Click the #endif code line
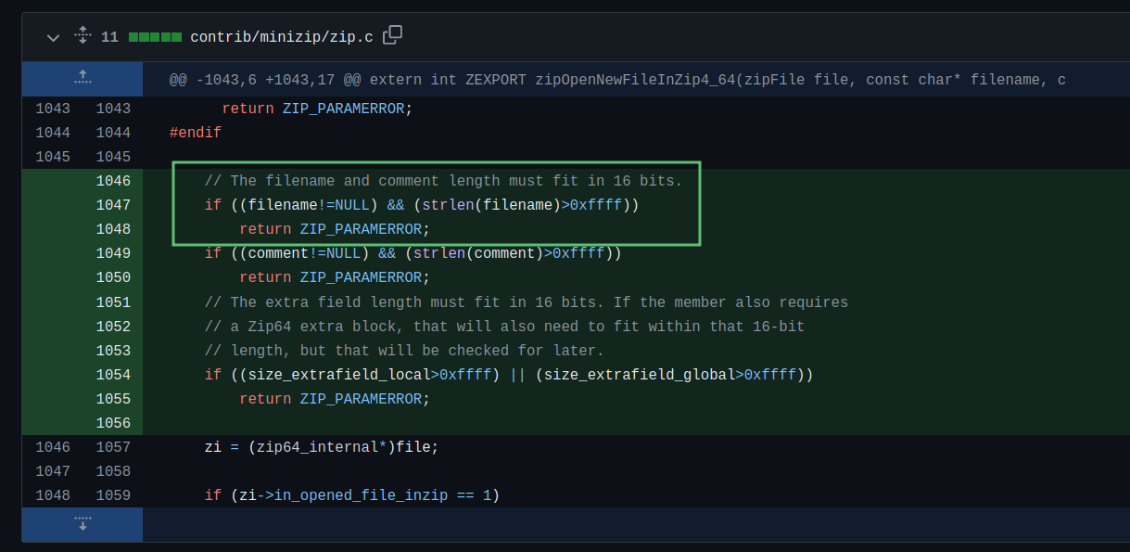Viewport: 1130px width, 552px height. pos(196,133)
